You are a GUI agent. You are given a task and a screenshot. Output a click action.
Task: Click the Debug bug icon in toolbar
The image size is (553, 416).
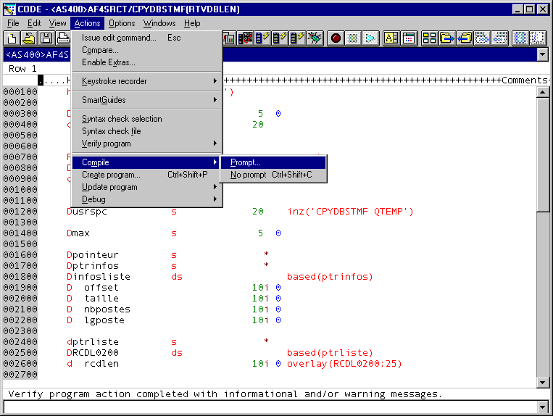click(x=315, y=38)
